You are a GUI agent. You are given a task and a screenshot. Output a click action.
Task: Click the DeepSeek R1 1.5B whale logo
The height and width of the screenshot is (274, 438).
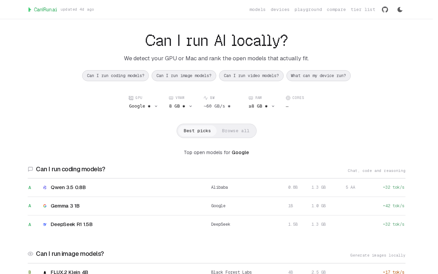45,224
